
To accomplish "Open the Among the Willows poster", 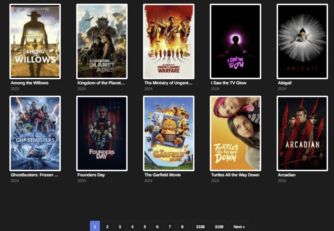I will (x=35, y=41).
